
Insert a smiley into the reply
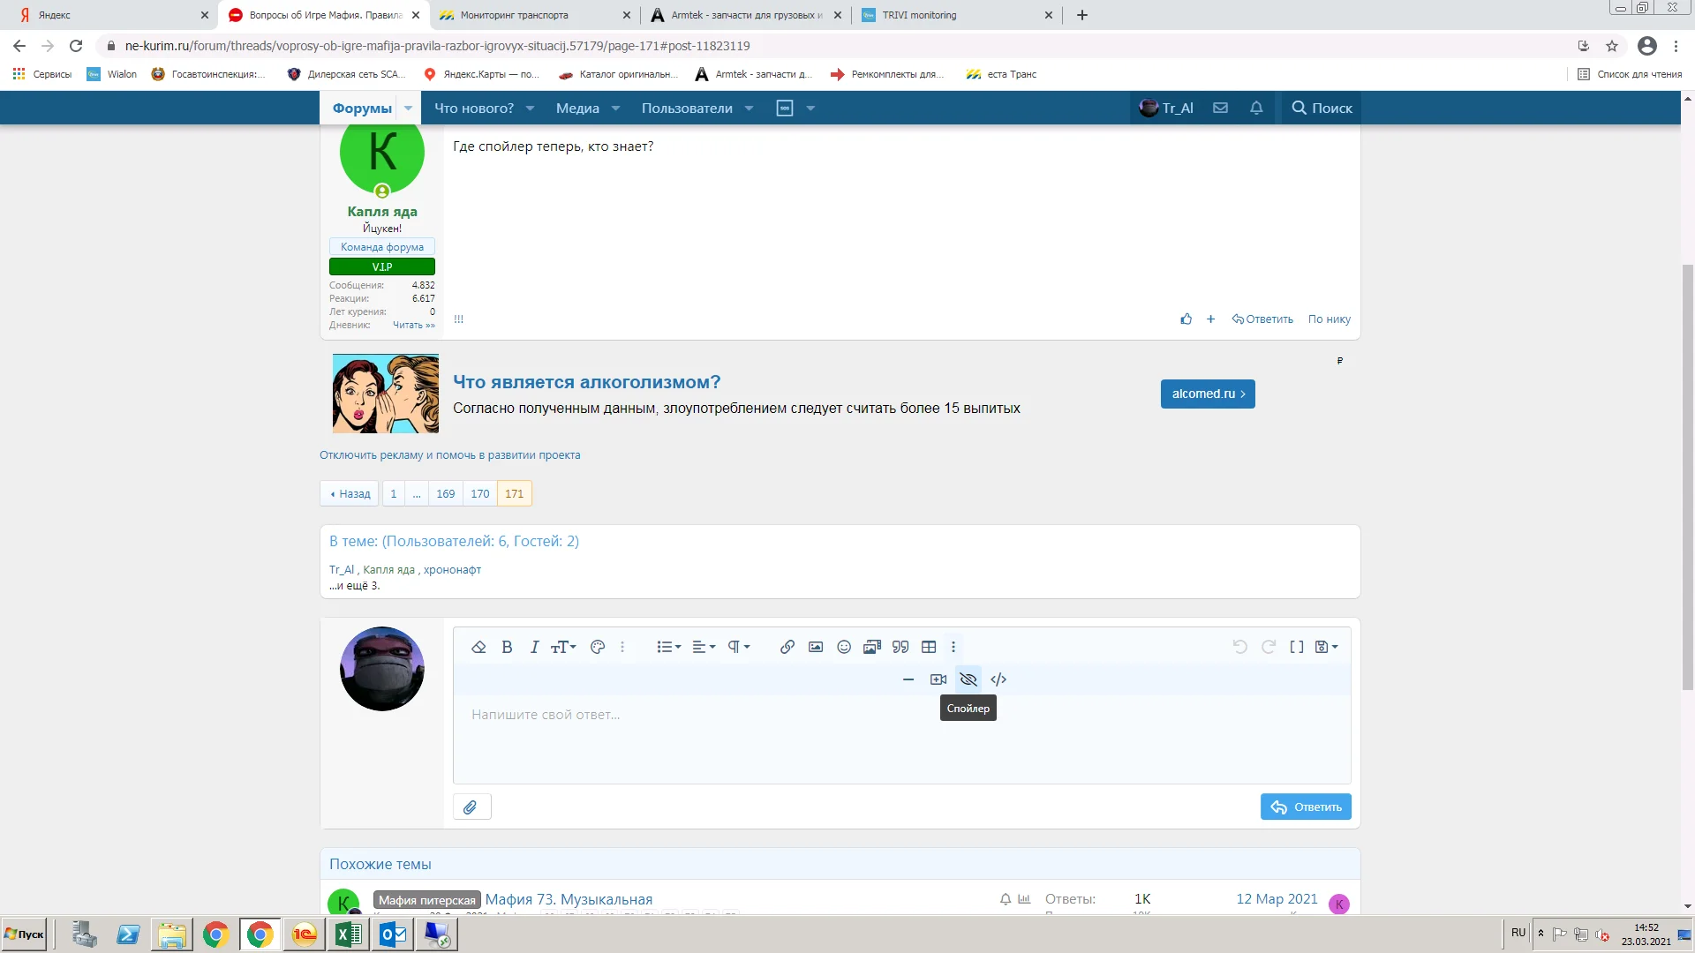pos(843,646)
